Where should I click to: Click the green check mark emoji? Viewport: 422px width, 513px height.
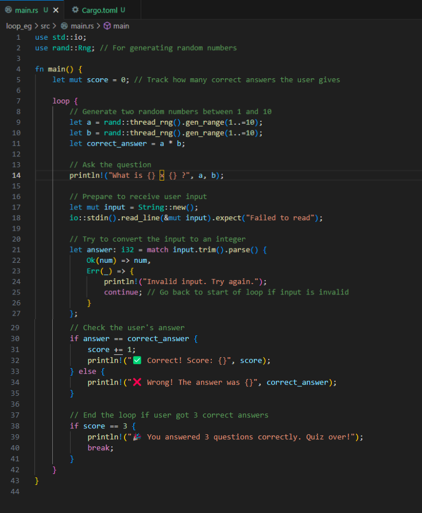[137, 360]
